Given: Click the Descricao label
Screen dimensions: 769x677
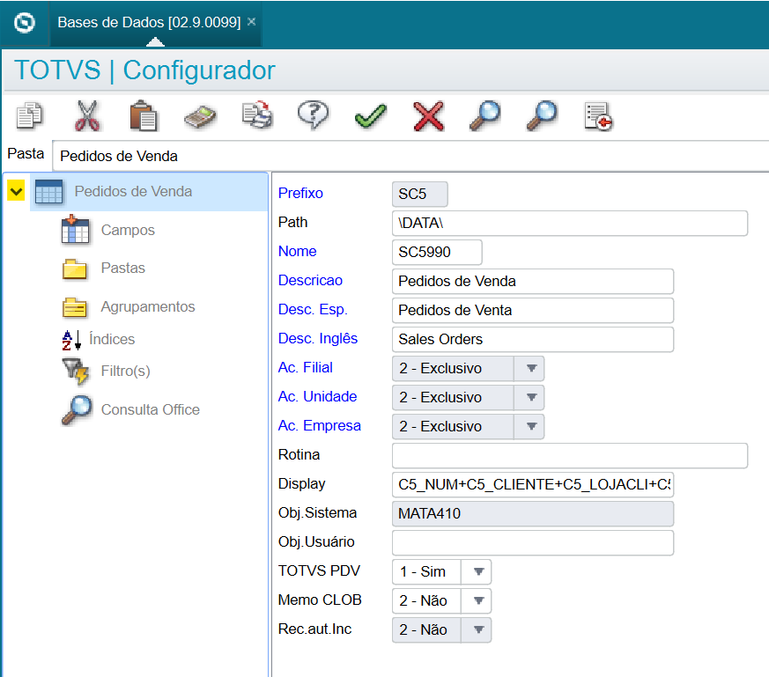Looking at the screenshot, I should tap(310, 281).
